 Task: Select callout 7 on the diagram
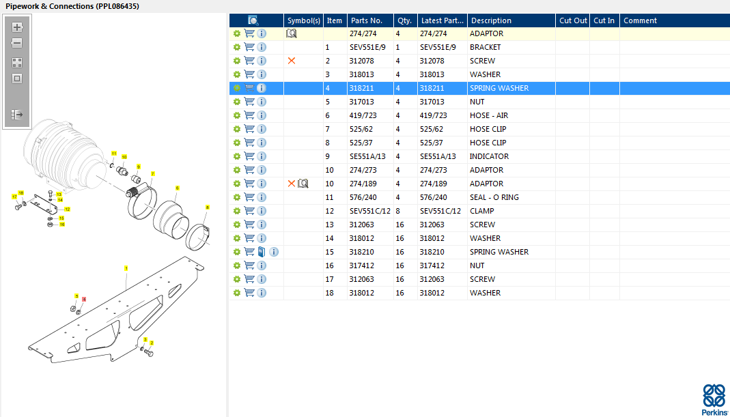153,173
